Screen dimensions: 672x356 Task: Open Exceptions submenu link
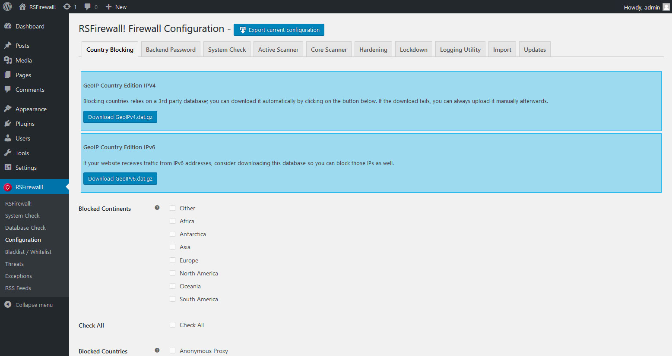(x=19, y=276)
